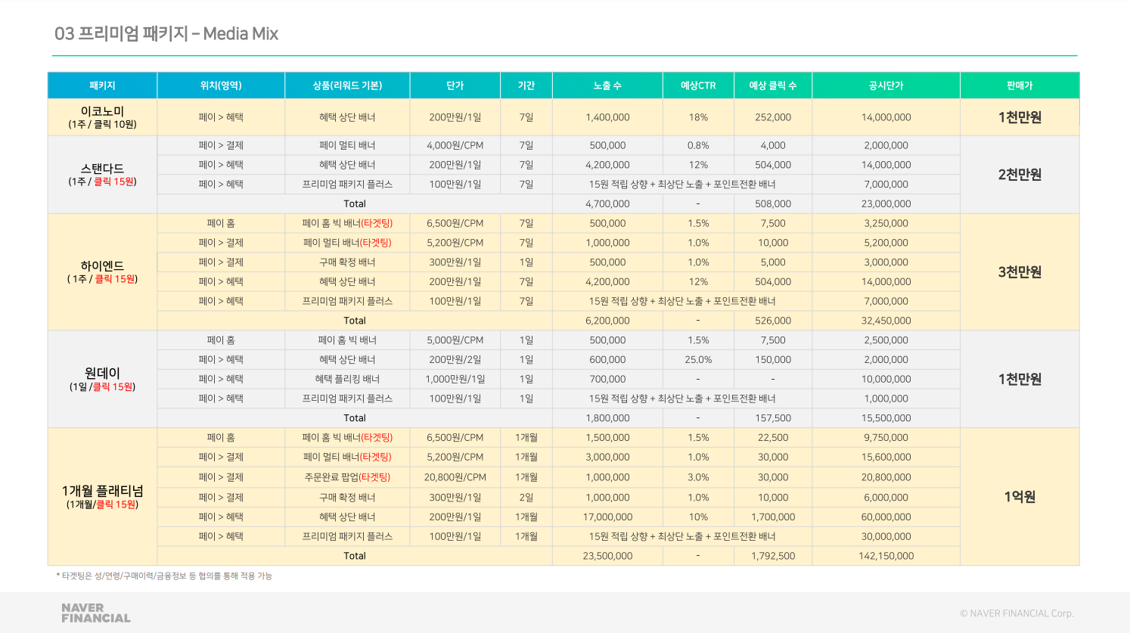Click the '18%' expected CTR cell
1130x633 pixels.
click(698, 117)
